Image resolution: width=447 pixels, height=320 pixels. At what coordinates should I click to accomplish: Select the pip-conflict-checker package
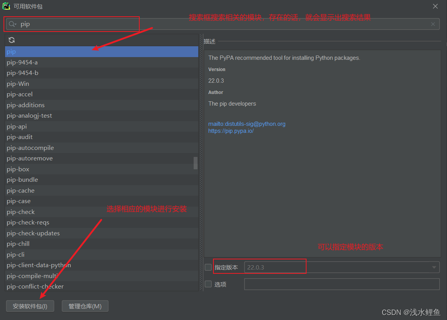[x=102, y=286]
